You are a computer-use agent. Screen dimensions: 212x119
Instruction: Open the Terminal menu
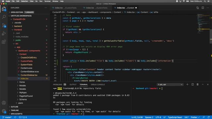coord(47,1)
